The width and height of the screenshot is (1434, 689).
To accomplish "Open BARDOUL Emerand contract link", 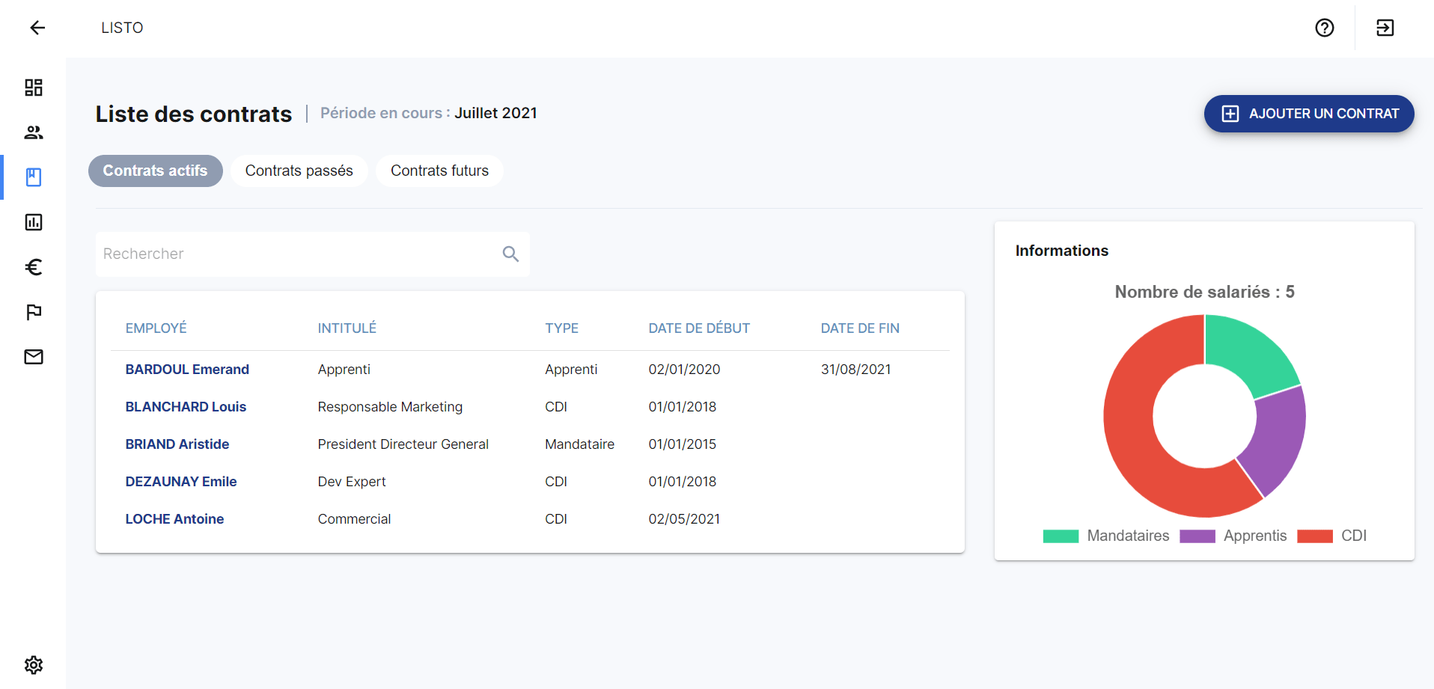I will [187, 370].
